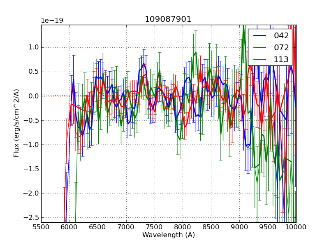
Task: Select the 7500 x-axis tick label
Action: (x=155, y=227)
